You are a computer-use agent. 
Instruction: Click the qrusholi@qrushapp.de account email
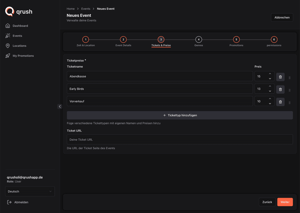click(25, 177)
